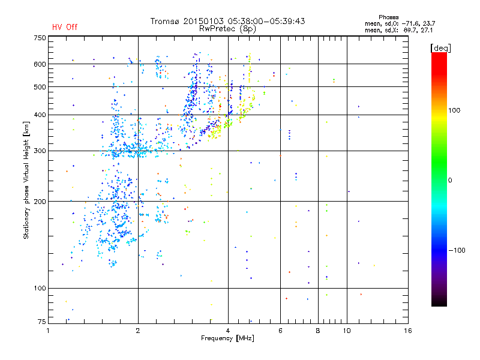Click the y-axis tick '600'
This screenshot has width=480, height=360.
coord(40,64)
